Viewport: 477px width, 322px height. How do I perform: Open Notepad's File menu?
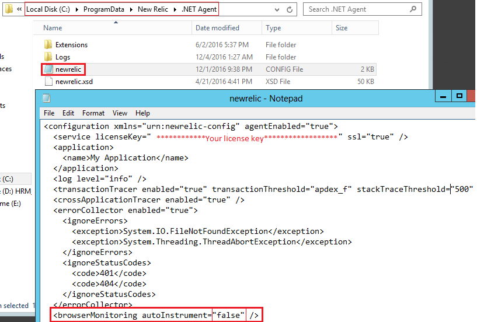click(x=49, y=113)
